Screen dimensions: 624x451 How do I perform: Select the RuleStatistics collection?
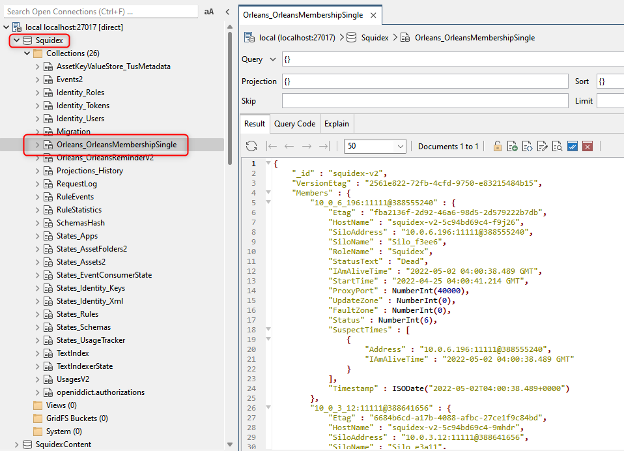point(79,210)
